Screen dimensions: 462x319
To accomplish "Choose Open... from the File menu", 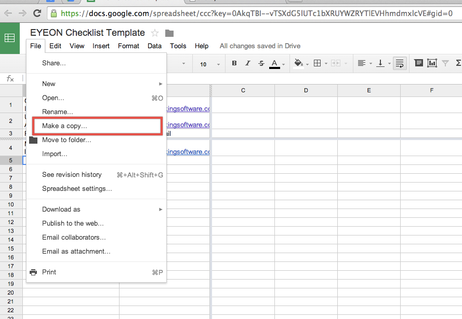I will pyautogui.click(x=96, y=98).
